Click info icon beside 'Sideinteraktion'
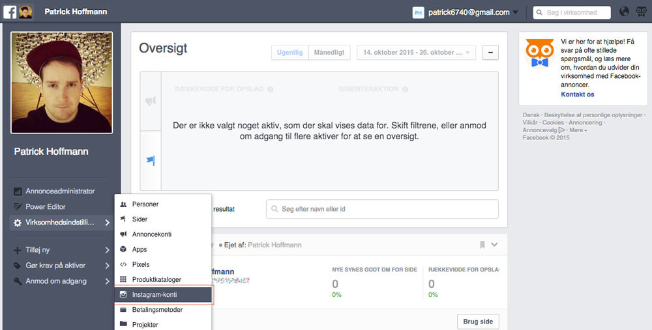The image size is (652, 330). click(405, 89)
